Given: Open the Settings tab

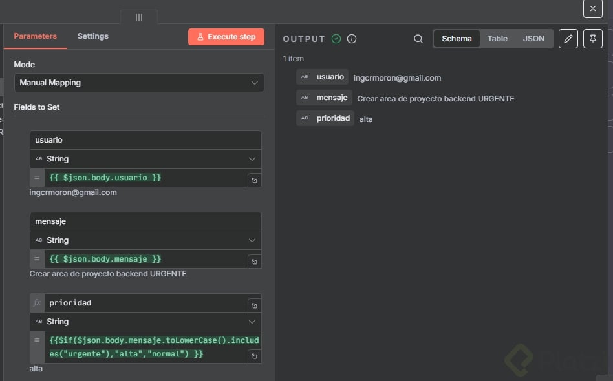Looking at the screenshot, I should (x=93, y=36).
